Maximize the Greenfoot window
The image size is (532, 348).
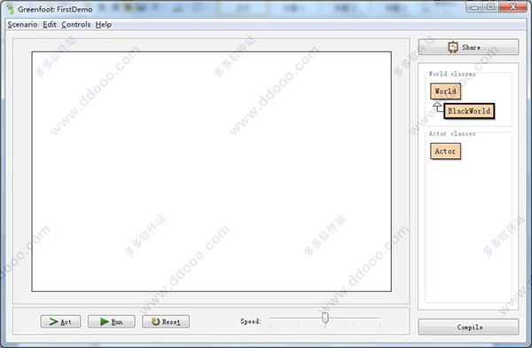pos(490,6)
